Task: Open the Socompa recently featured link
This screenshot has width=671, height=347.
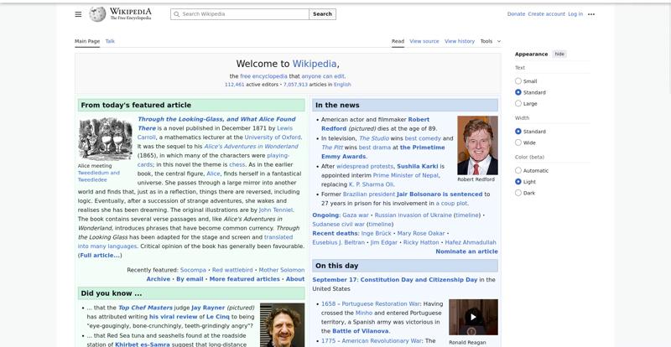Action: (x=193, y=270)
